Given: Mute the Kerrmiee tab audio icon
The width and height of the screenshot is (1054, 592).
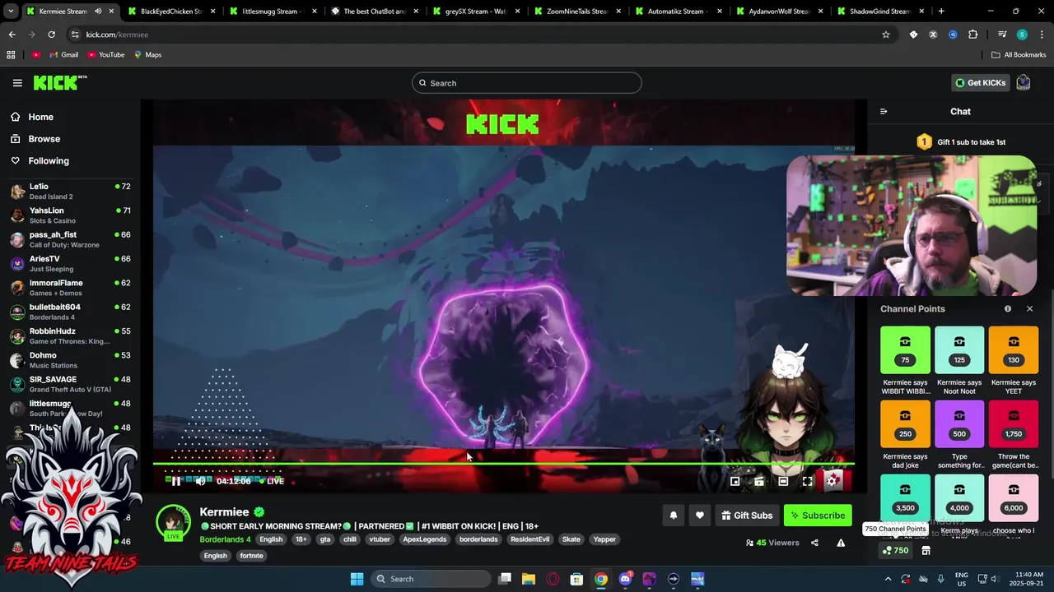Looking at the screenshot, I should pyautogui.click(x=98, y=12).
